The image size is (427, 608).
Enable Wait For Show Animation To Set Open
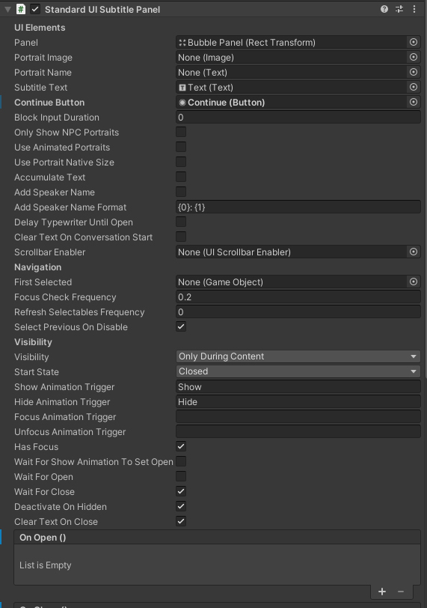tap(181, 461)
